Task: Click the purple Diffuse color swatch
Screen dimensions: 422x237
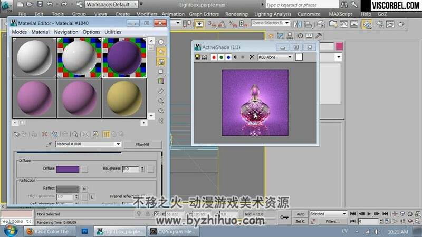Action: [68, 169]
